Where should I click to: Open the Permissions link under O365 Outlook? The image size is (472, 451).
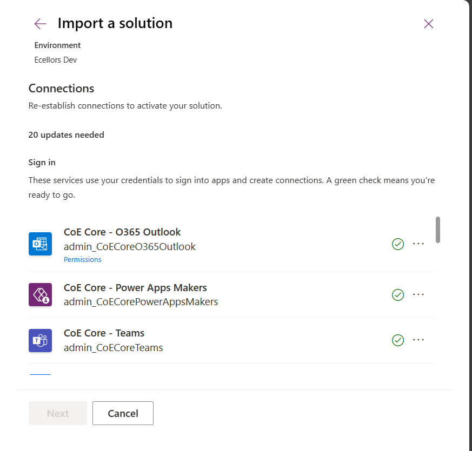point(82,259)
